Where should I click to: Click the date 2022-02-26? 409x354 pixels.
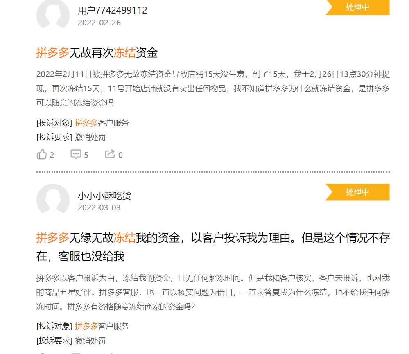(x=99, y=23)
